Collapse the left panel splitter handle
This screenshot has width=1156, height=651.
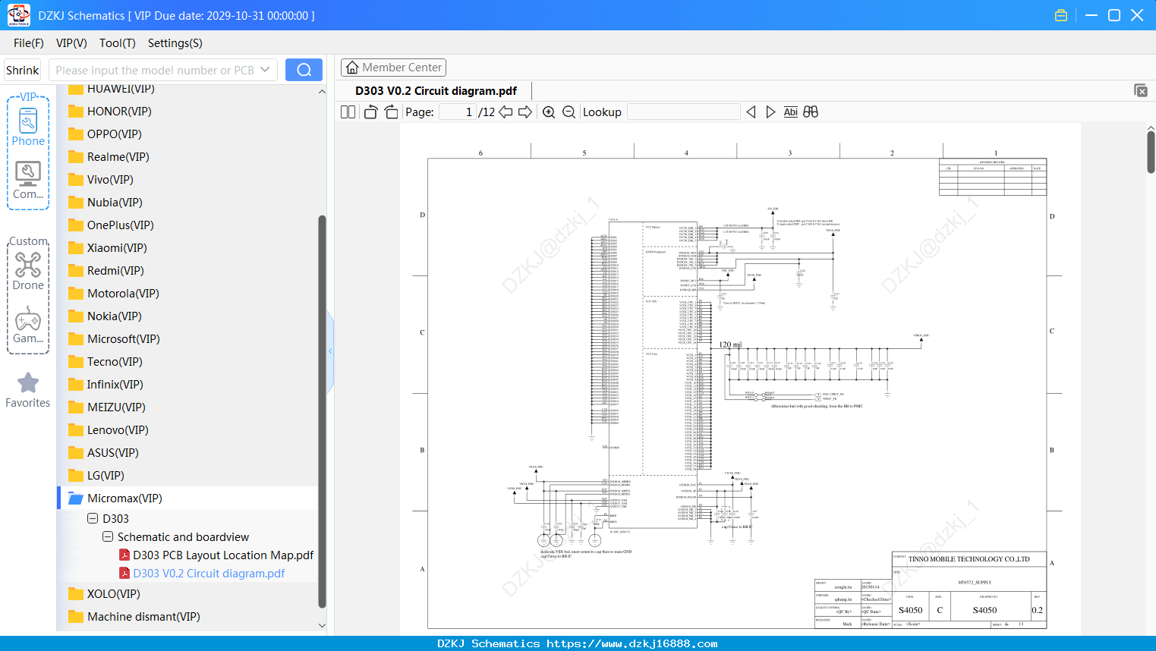point(330,351)
